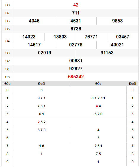140x167 pixels.
Task: Click the G5 result 6736
Action: tap(76, 29)
